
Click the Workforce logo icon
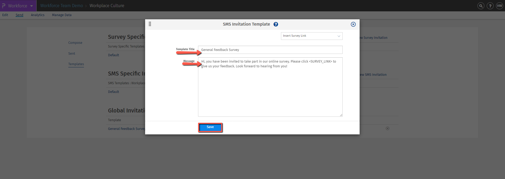[x=4, y=6]
